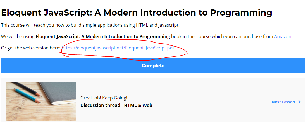Click the black pencil in the thumbnail image

pyautogui.click(x=27, y=89)
